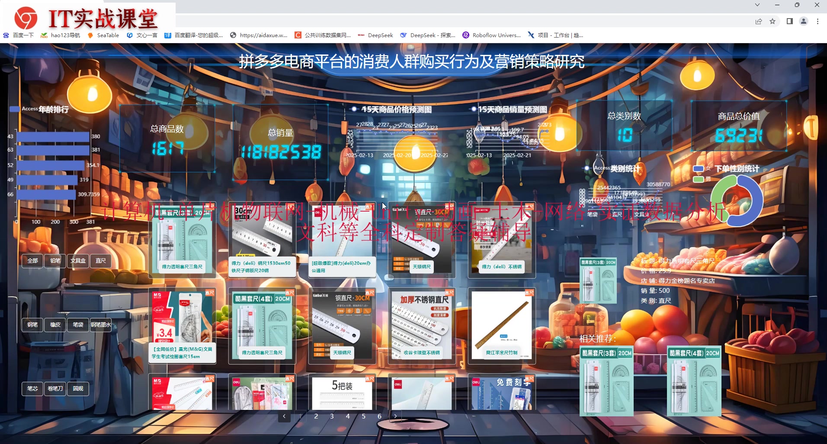
Task: Select the 钢笔 category filter
Action: click(32, 325)
